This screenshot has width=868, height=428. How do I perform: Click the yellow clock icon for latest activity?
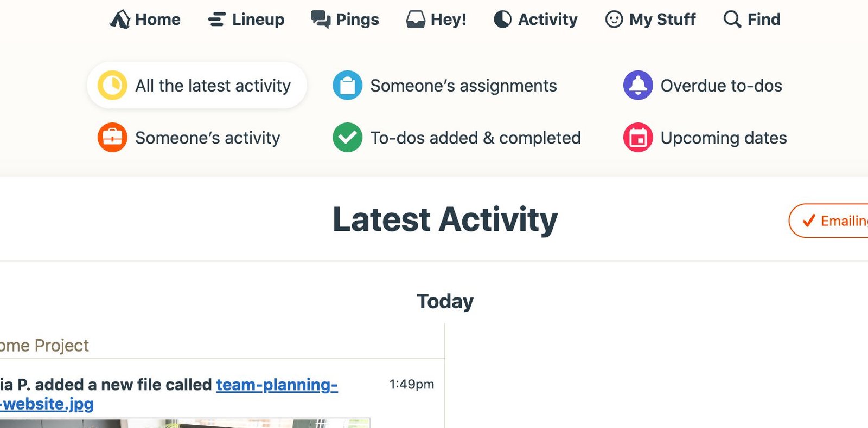(111, 85)
